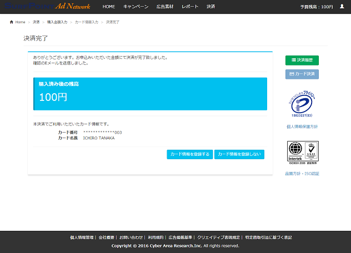Open 利用規約 footer link

click(x=156, y=237)
